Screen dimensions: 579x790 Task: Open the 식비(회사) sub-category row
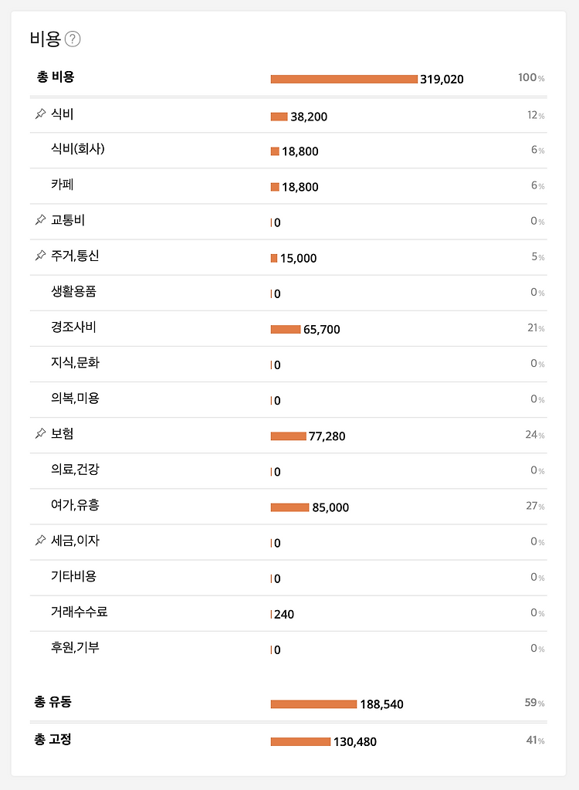coord(77,149)
